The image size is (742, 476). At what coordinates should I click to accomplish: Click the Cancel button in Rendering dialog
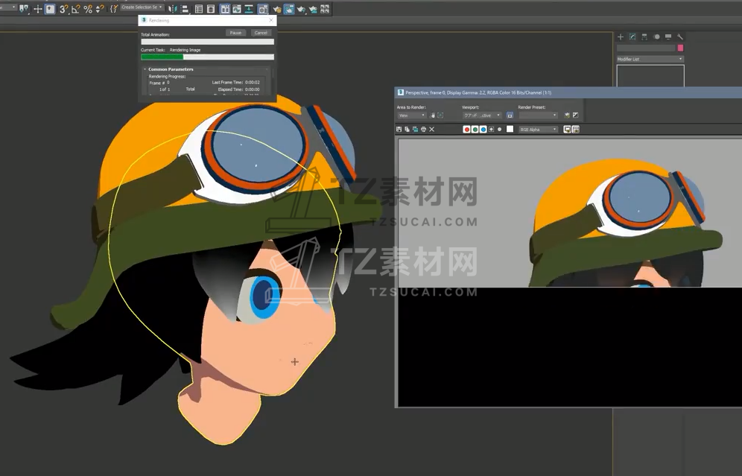point(260,33)
